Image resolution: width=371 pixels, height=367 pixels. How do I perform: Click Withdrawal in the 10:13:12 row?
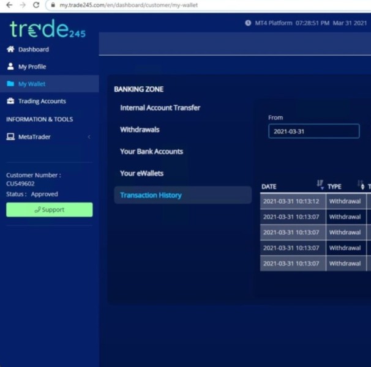point(346,201)
